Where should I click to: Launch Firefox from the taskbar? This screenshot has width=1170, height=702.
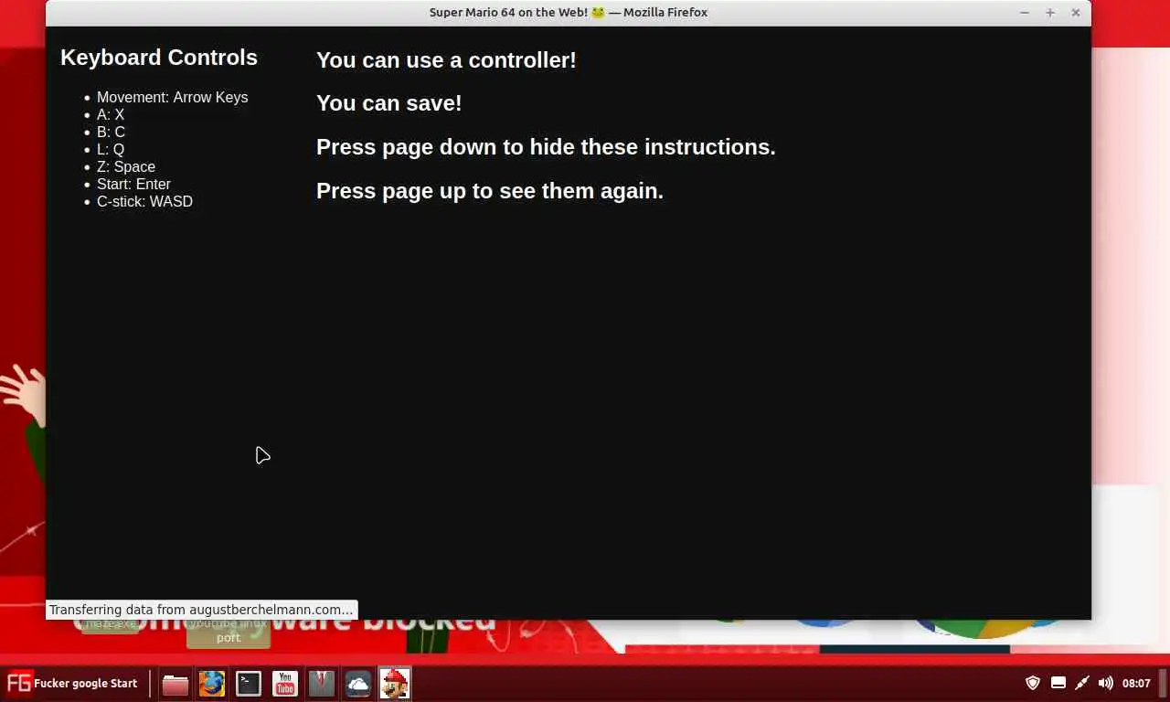(211, 684)
